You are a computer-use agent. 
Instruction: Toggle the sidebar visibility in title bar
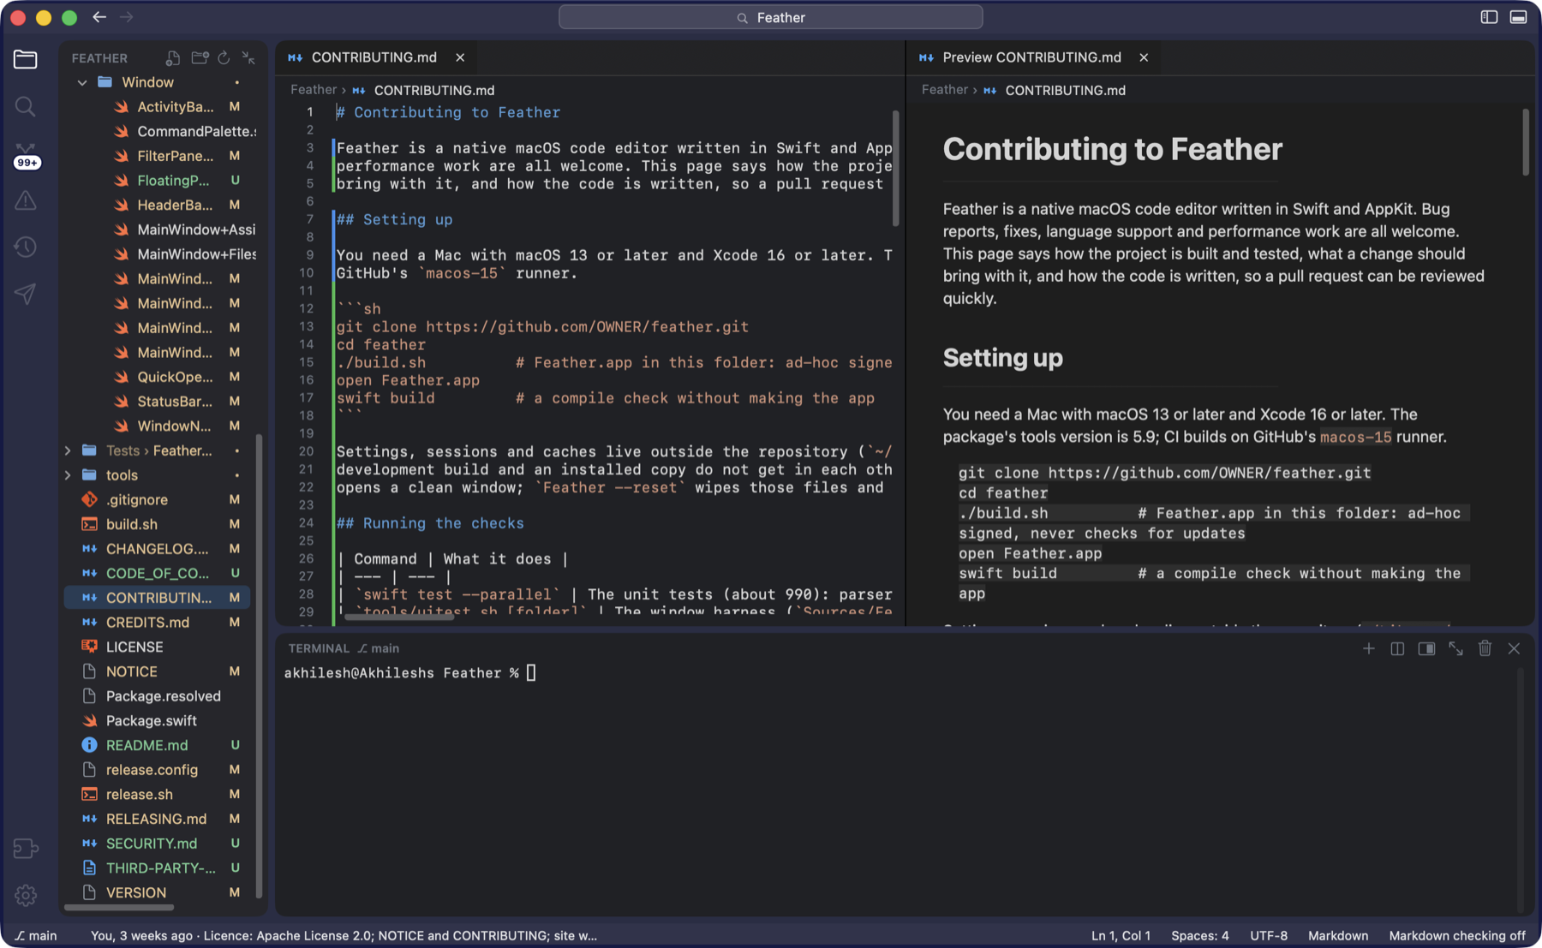coord(1489,17)
